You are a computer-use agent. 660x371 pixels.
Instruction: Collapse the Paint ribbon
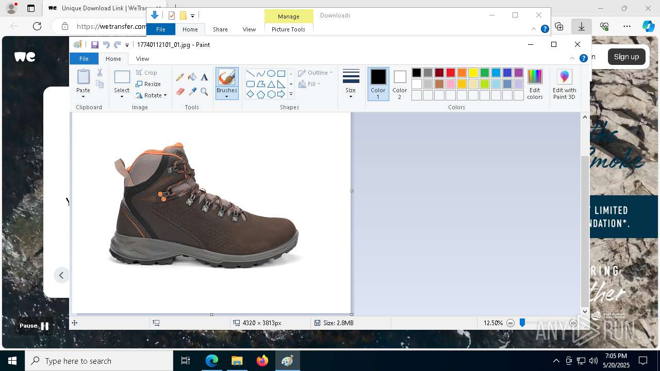(x=572, y=58)
